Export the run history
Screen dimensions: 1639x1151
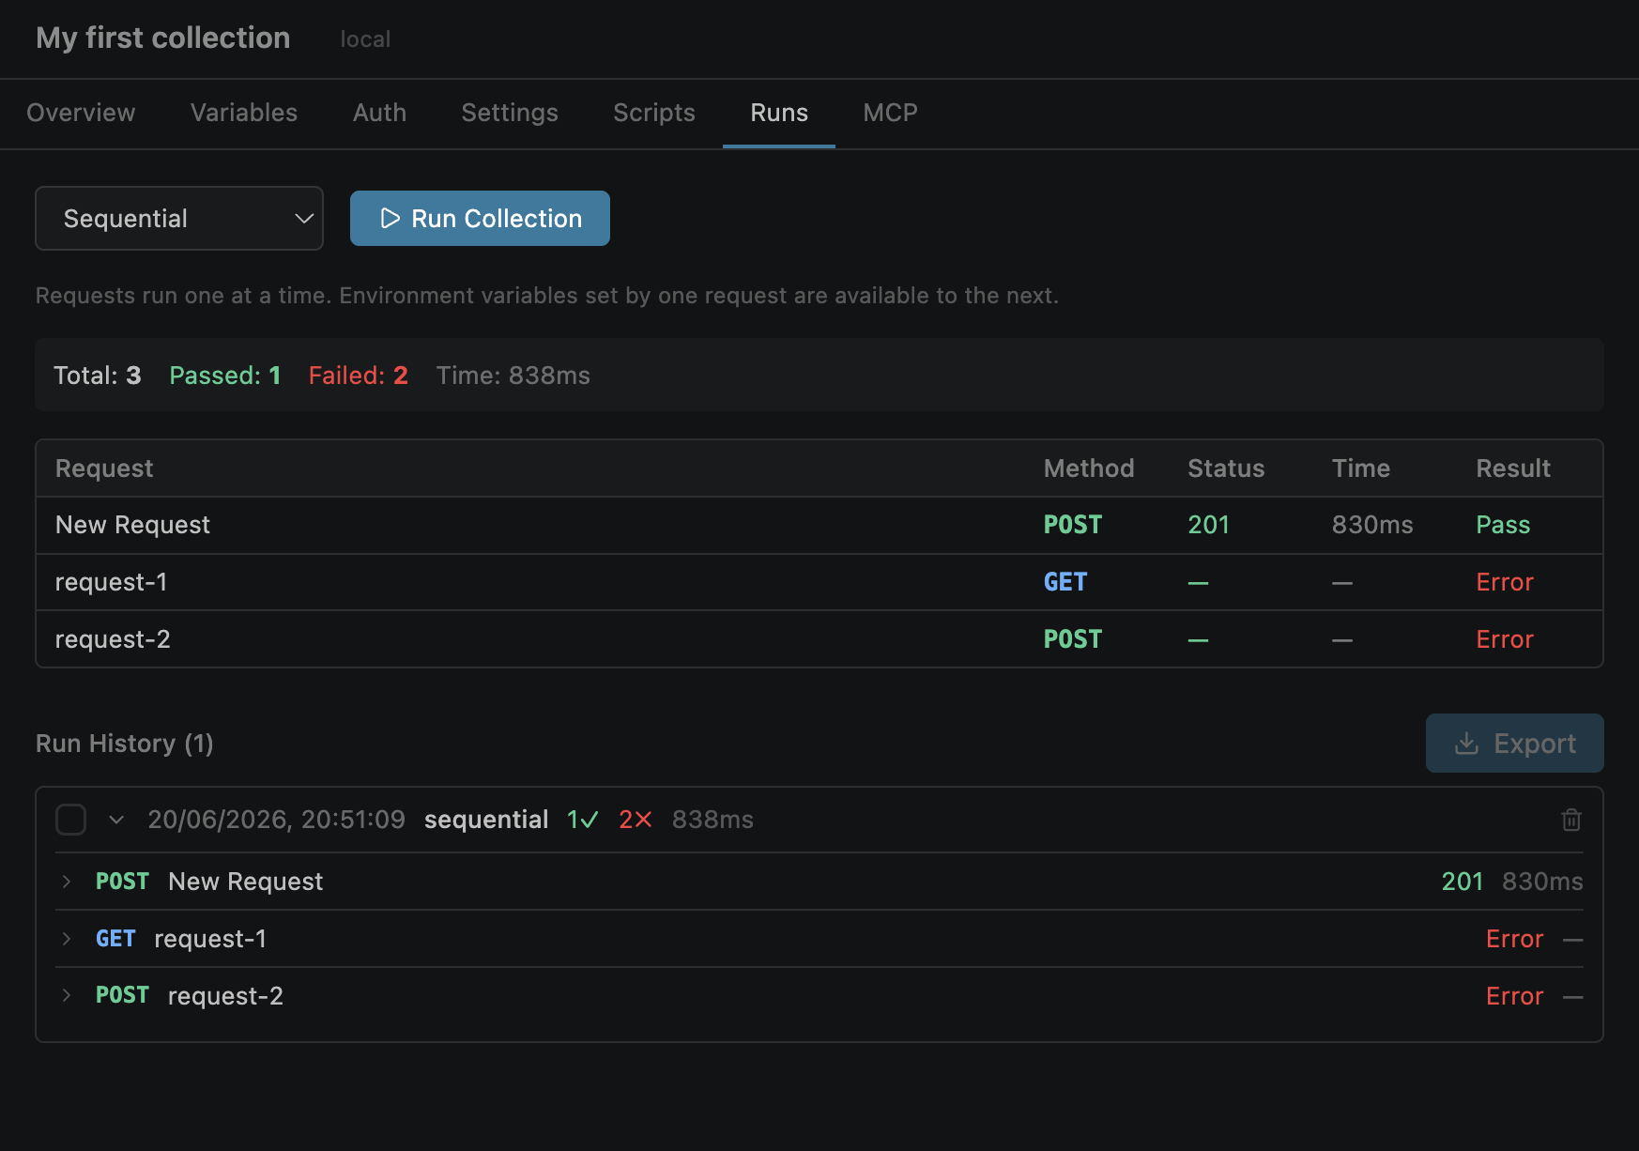click(x=1514, y=744)
